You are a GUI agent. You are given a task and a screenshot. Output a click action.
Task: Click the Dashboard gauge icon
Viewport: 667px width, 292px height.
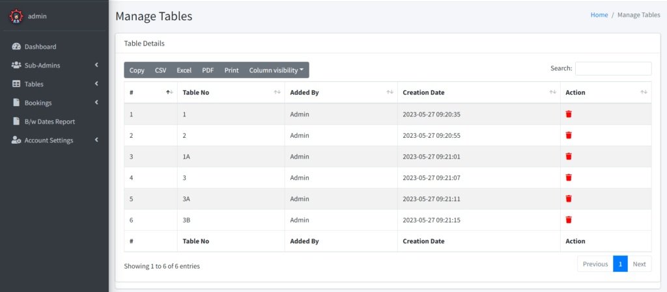17,47
